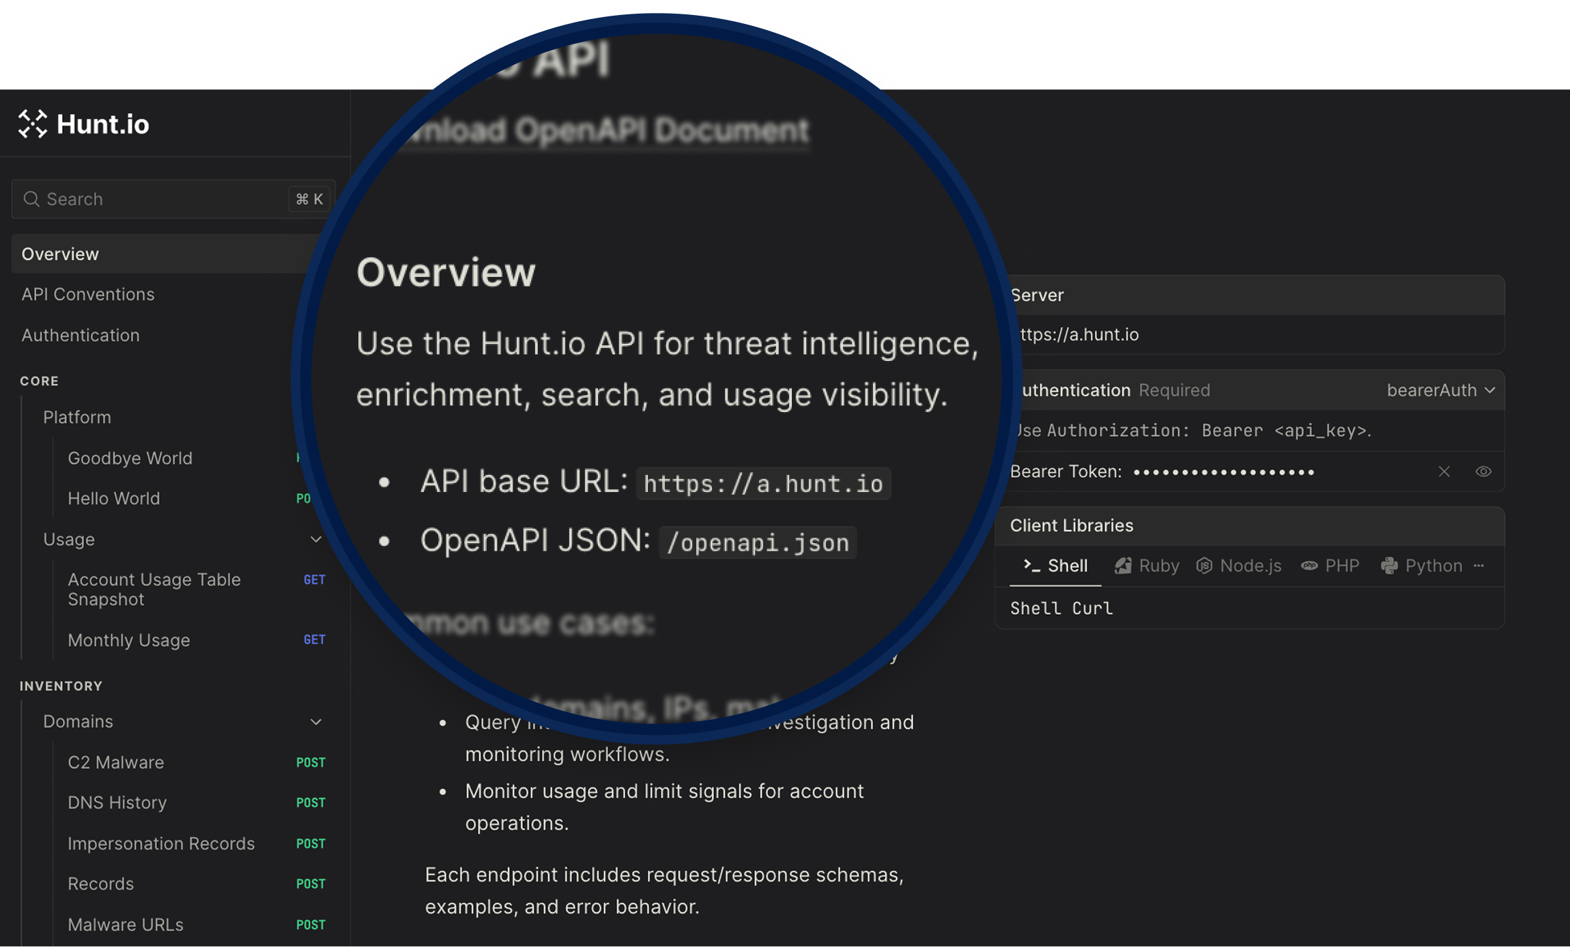The image size is (1570, 947).
Task: Click the POST badge beside C2 Malware
Action: (x=311, y=762)
